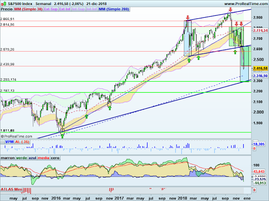Click the 2.579,26 level label
The width and height of the screenshot is (269, 201).
click(7, 49)
